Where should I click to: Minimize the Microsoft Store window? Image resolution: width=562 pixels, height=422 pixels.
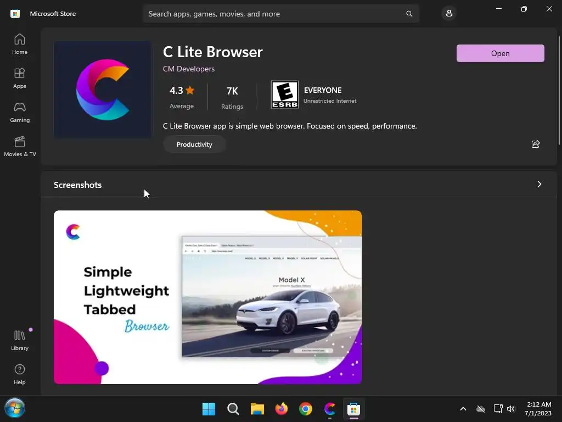pos(499,9)
